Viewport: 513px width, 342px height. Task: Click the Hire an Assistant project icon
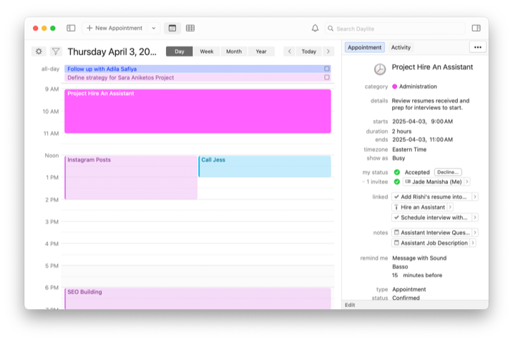396,207
